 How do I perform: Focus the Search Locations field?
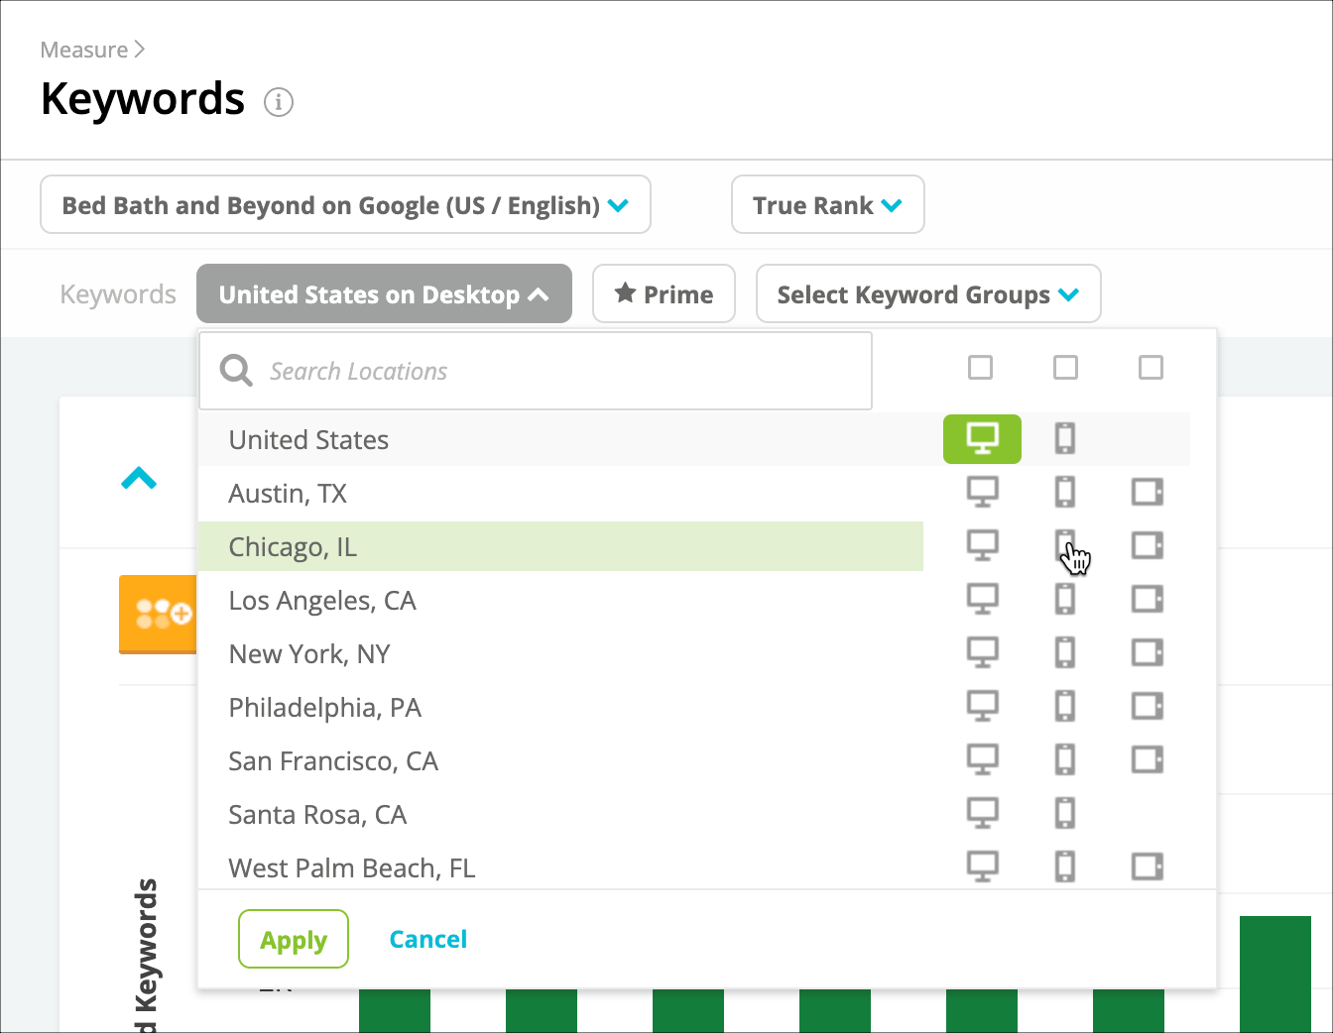536,371
